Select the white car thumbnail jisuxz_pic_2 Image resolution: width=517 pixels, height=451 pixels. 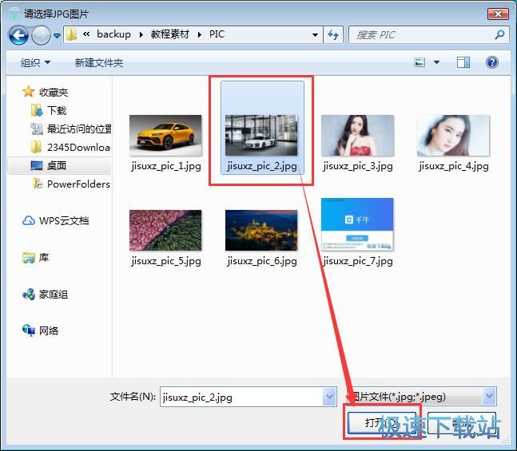pyautogui.click(x=261, y=135)
